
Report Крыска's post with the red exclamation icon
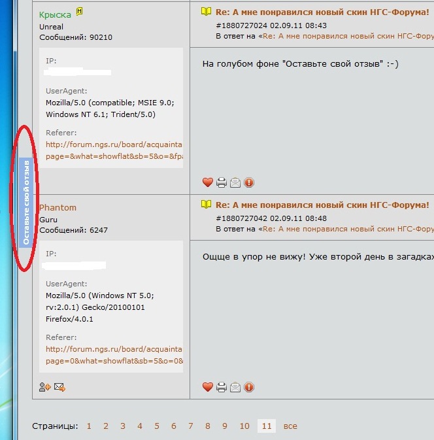coord(249,182)
